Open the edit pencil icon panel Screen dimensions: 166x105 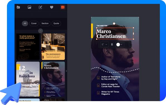point(40,7)
